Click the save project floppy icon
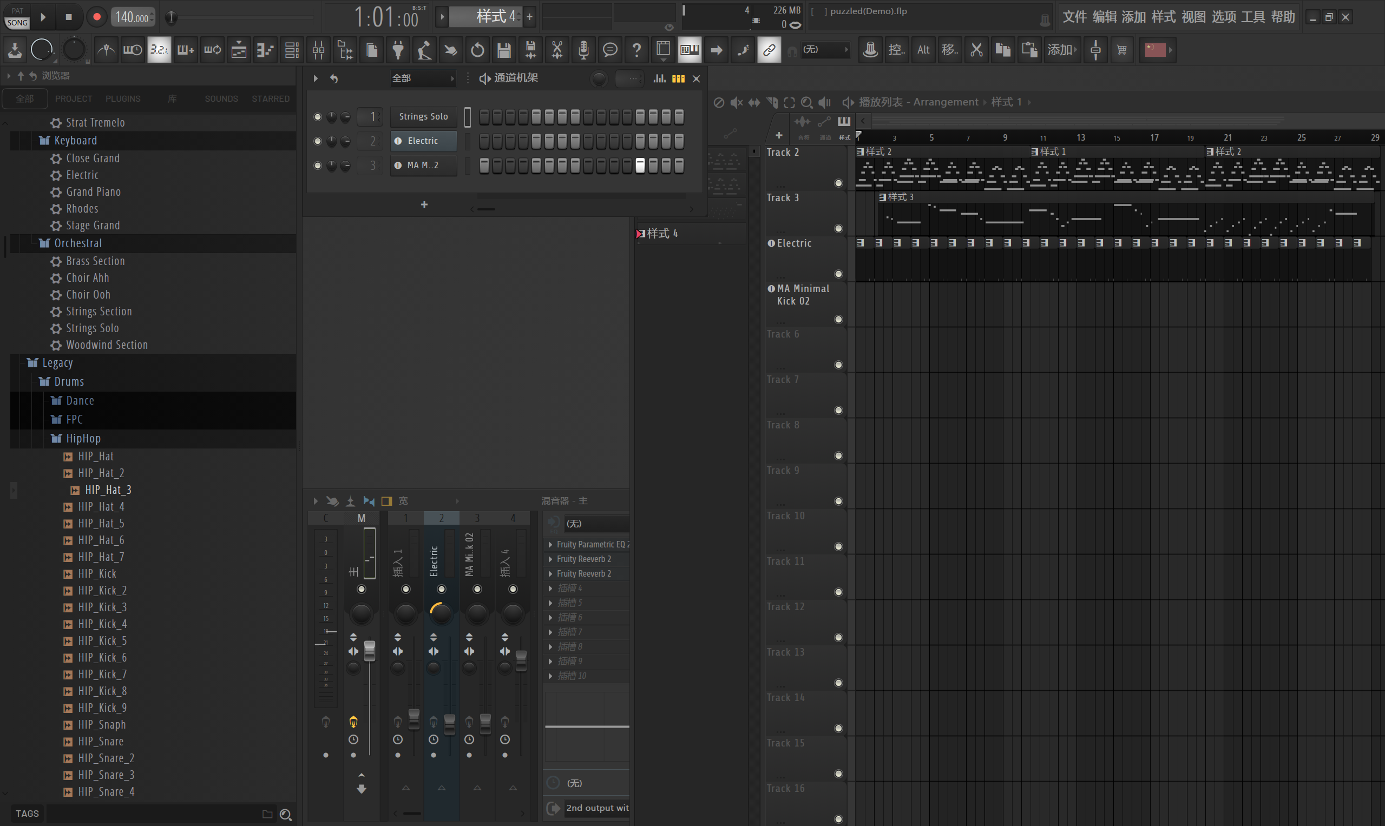 [x=504, y=50]
